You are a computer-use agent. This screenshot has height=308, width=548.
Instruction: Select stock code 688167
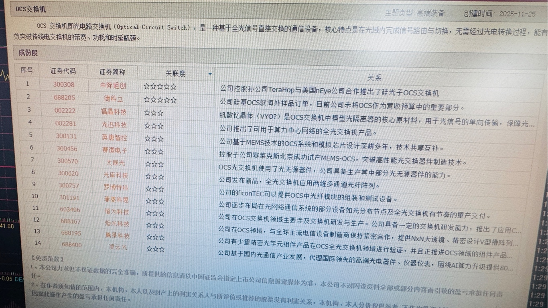71,221
